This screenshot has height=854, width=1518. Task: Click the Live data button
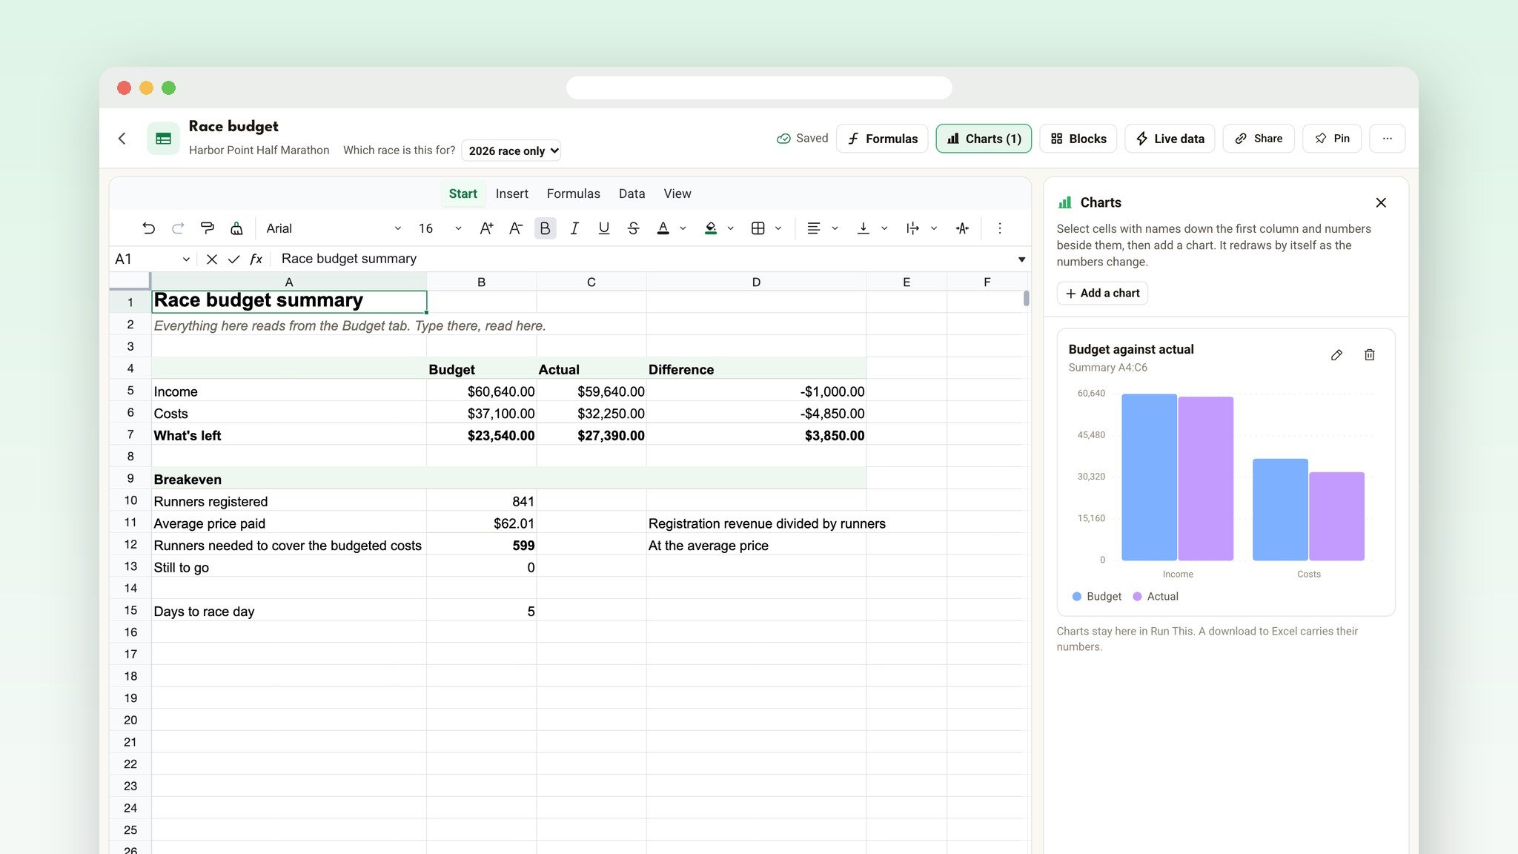(1170, 139)
